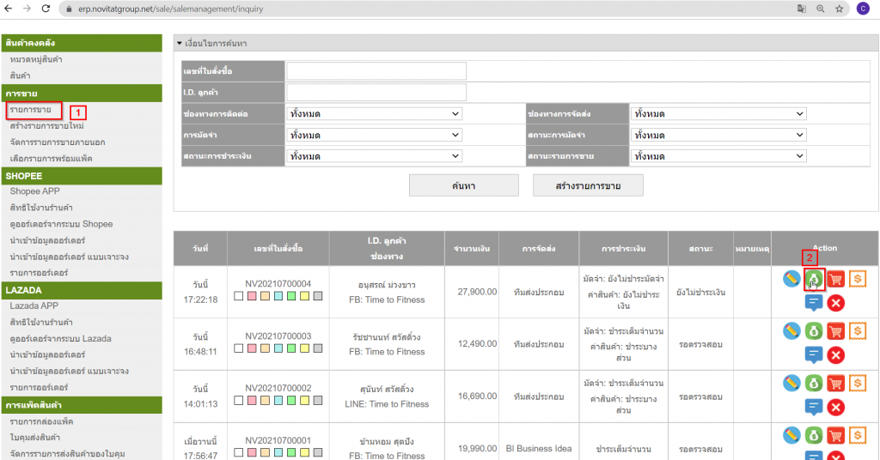
Task: Click the Google Translate icon in address bar
Action: pos(802,8)
